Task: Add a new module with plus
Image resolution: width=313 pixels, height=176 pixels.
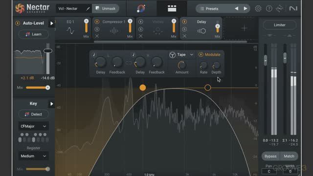Action: (245, 28)
